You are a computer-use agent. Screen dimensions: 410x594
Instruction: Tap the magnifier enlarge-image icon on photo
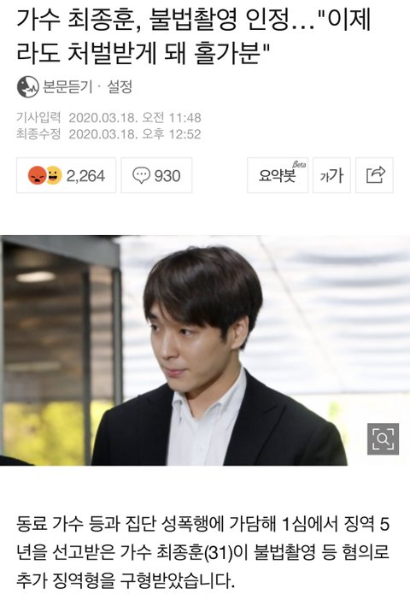coord(383,438)
